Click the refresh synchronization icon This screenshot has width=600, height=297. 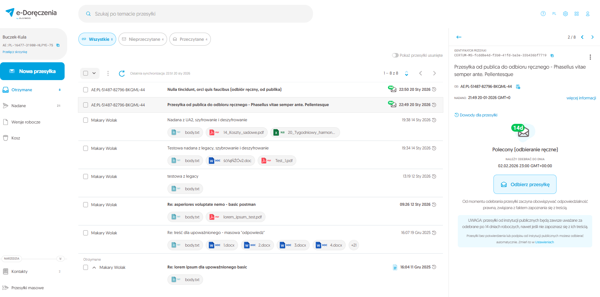(121, 73)
